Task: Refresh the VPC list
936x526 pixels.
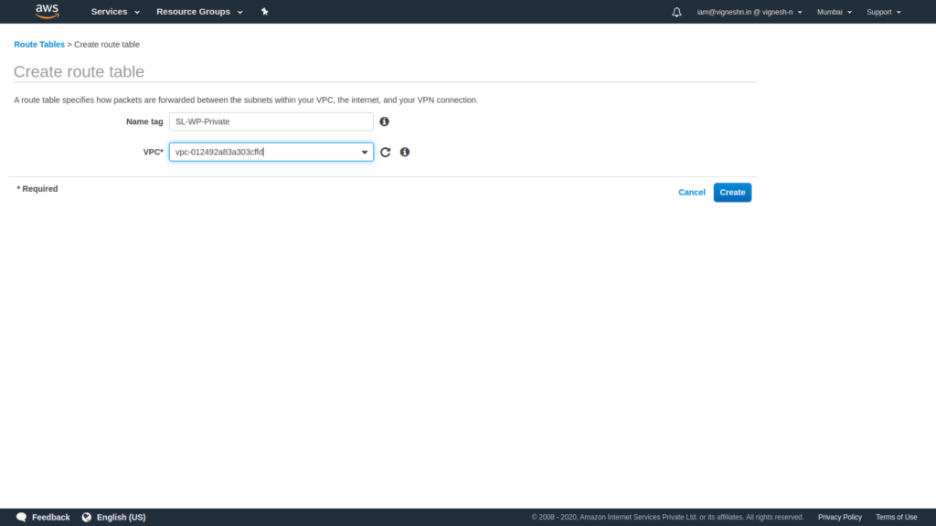Action: coord(386,153)
